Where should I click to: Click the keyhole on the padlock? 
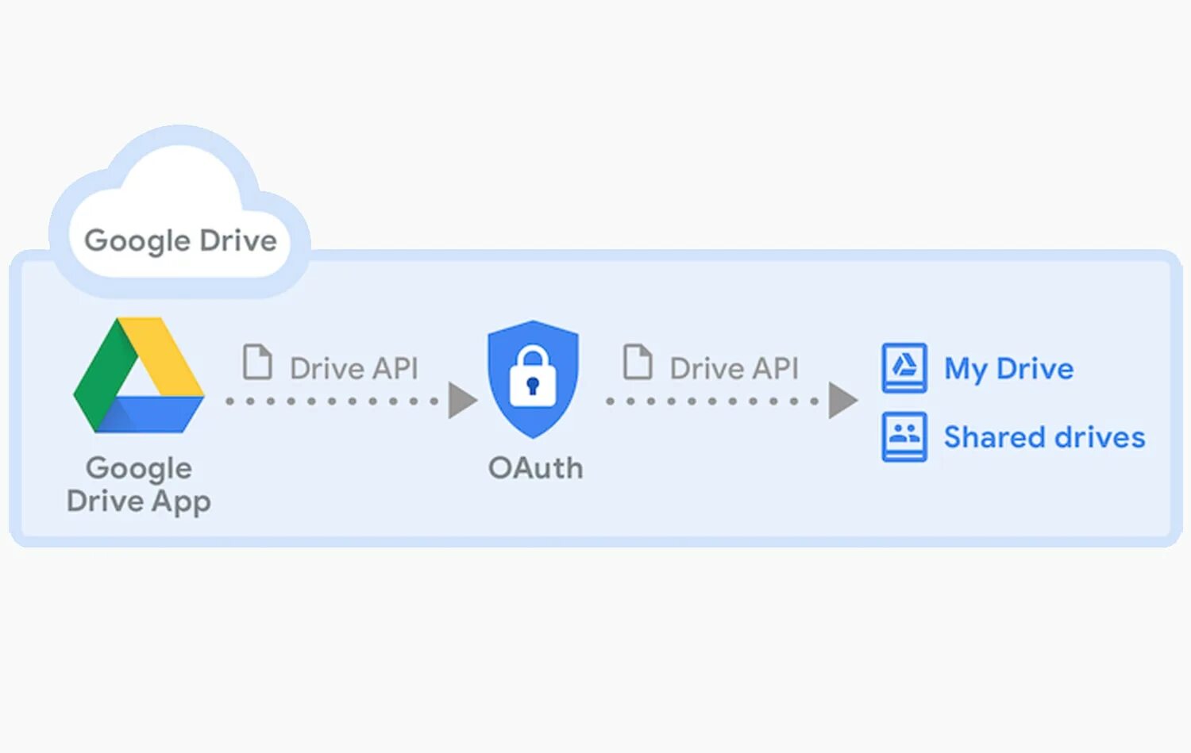point(533,386)
